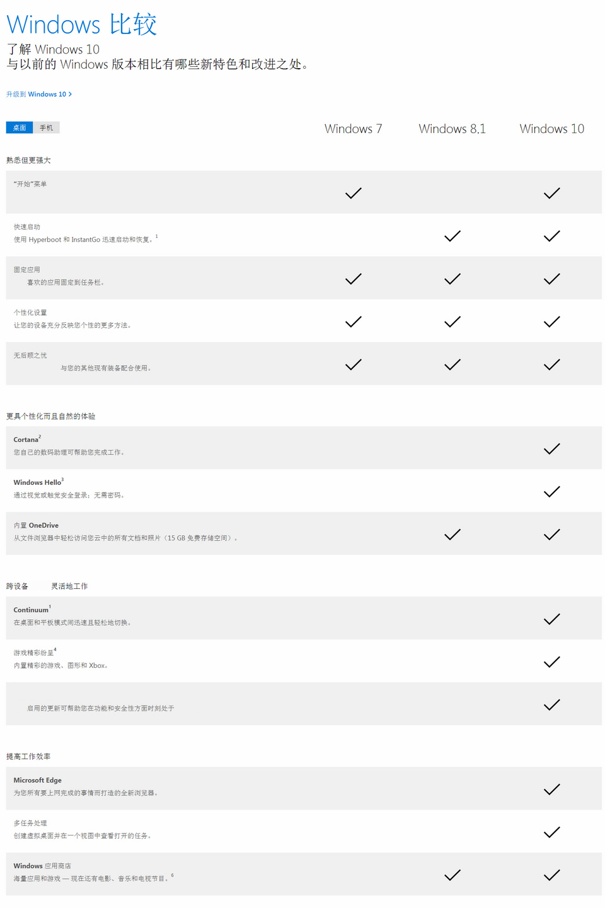605x908 pixels.
Task: Click the Windows 7 column header
Action: coord(354,129)
